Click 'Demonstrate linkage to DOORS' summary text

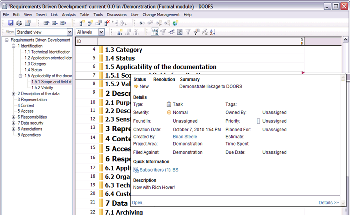(210, 87)
